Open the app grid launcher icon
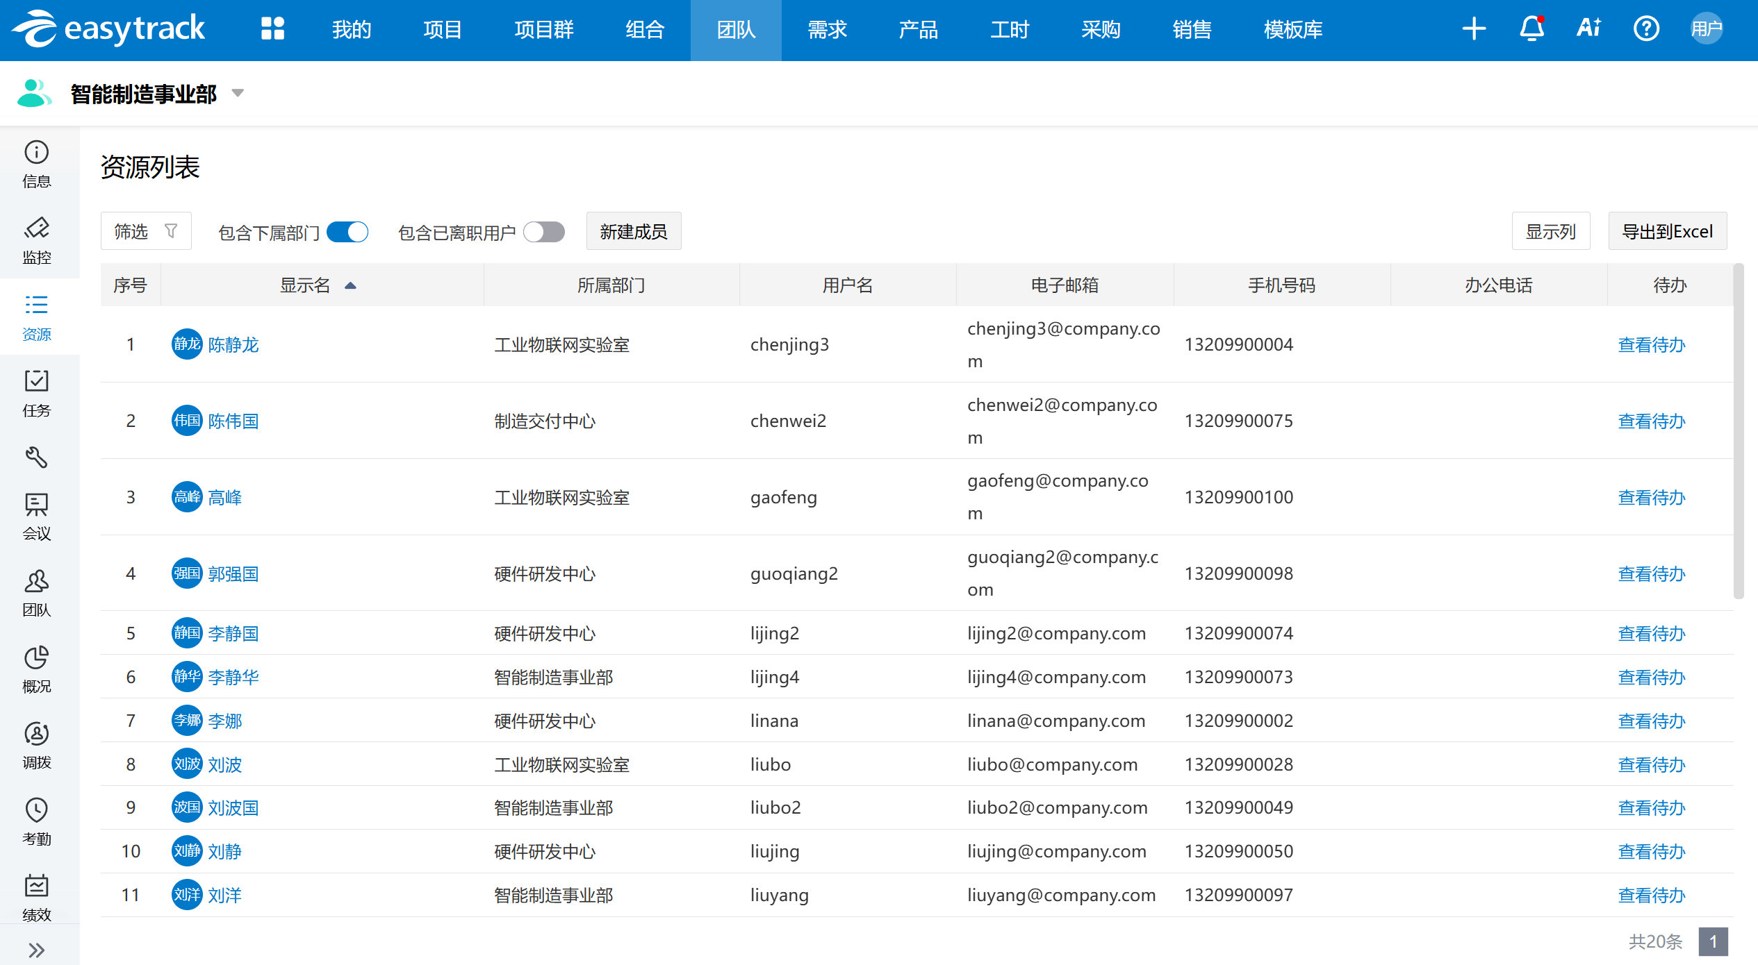Image resolution: width=1758 pixels, height=965 pixels. (272, 29)
